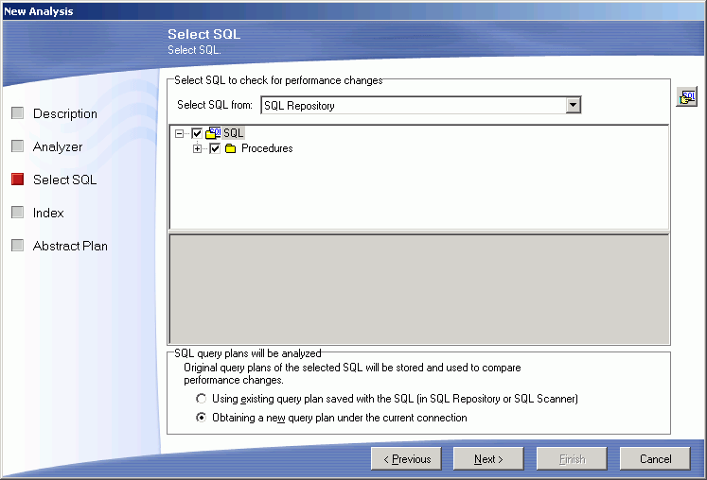This screenshot has width=707, height=480.
Task: Click the Index step square indicator
Action: 18,212
